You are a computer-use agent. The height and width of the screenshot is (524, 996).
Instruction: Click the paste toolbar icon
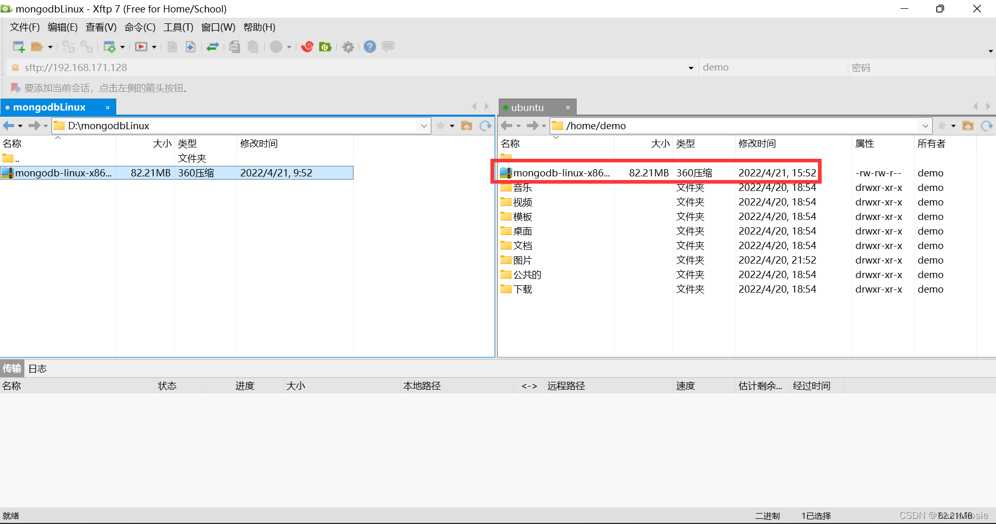[253, 47]
